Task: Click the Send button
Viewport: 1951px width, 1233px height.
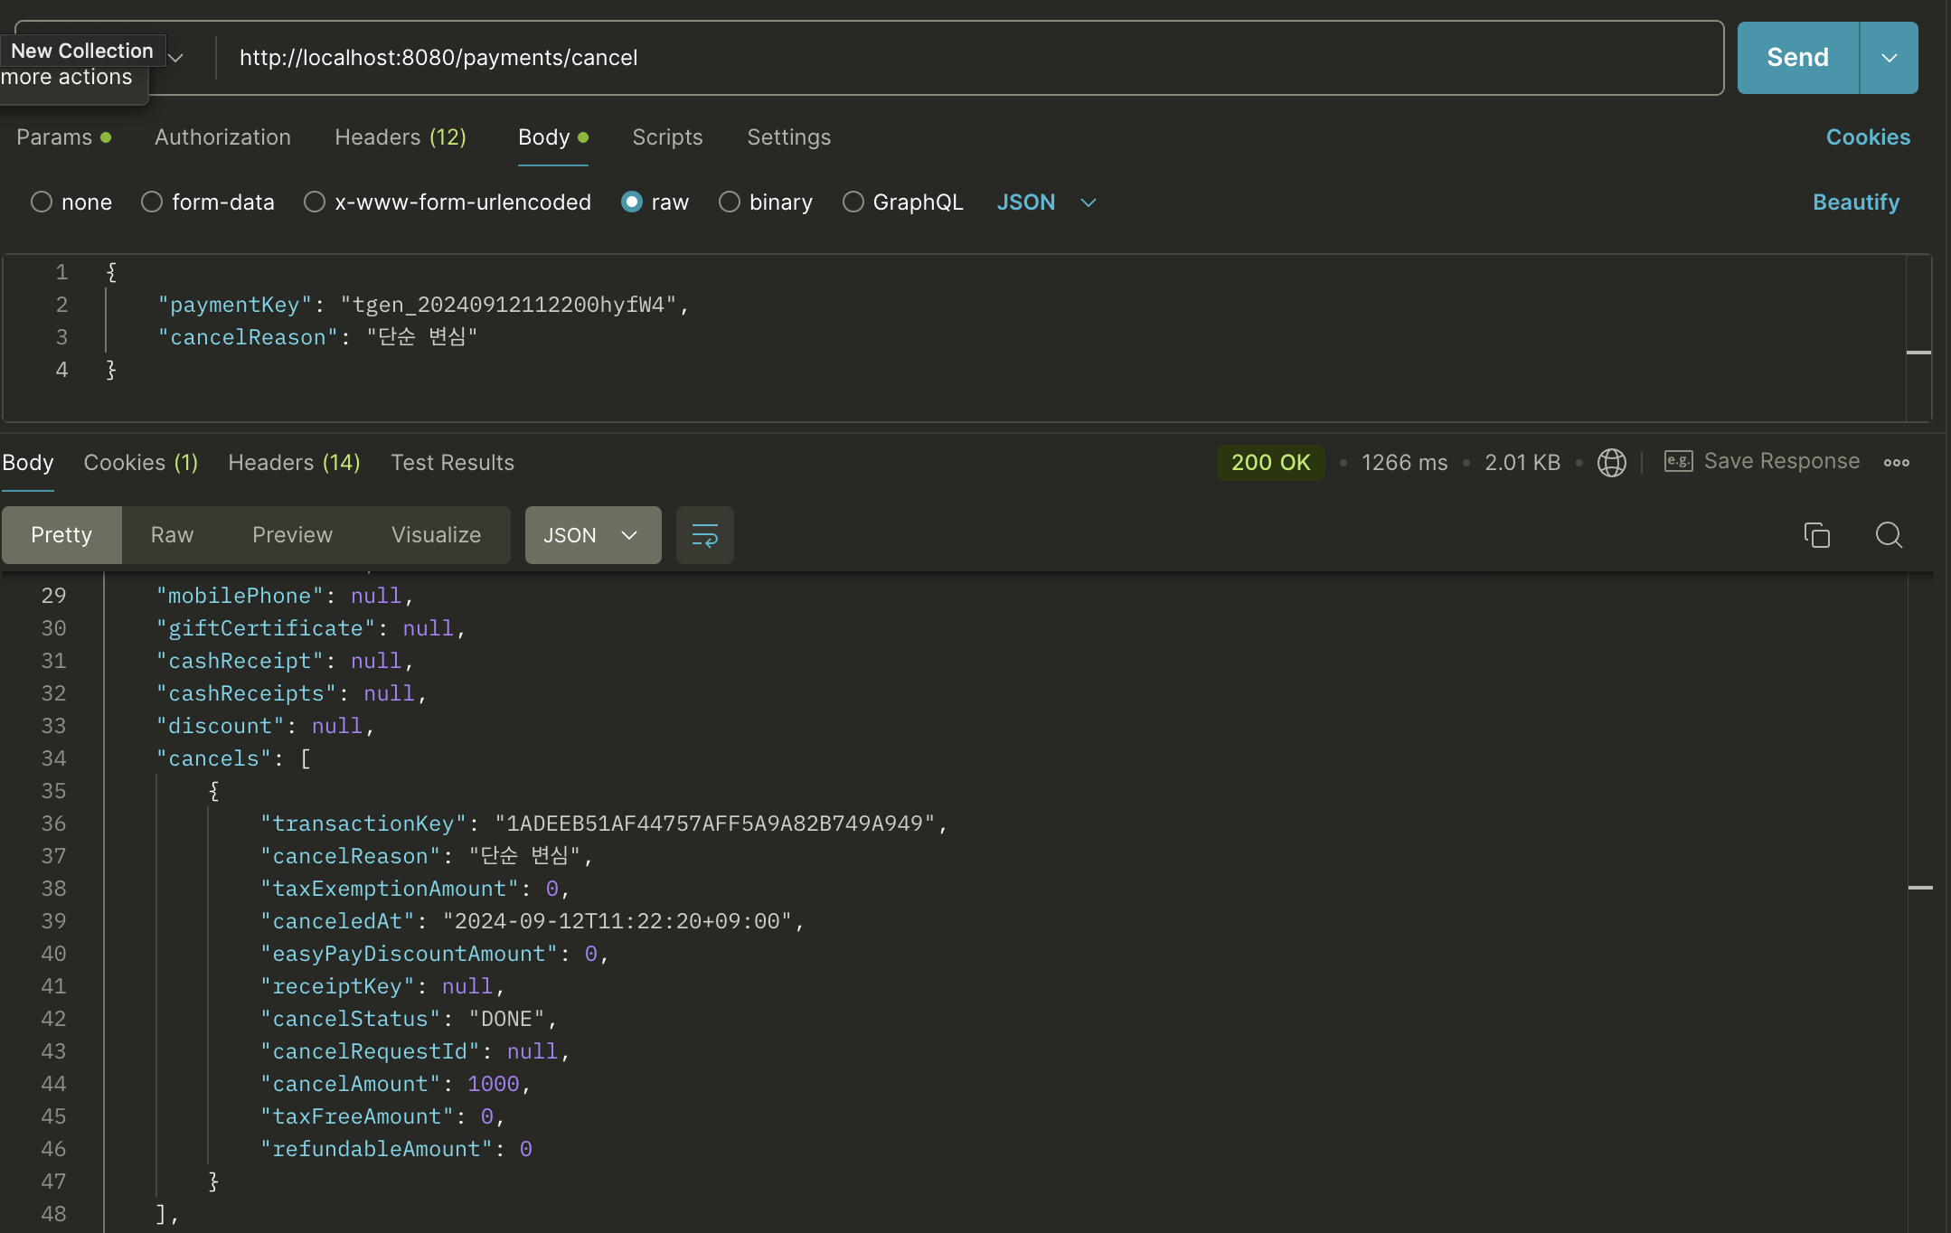Action: click(x=1797, y=58)
